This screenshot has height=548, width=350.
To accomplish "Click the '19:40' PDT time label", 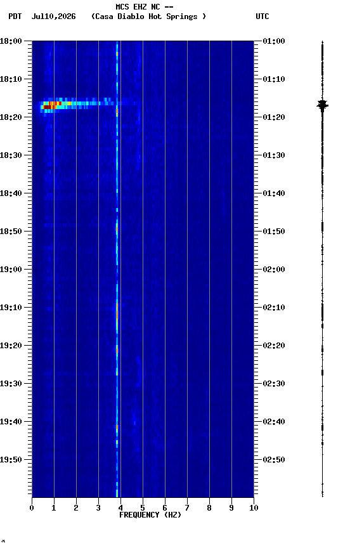I will [x=11, y=422].
